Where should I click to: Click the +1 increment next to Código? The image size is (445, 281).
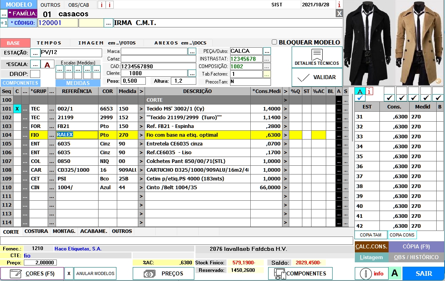point(4,23)
